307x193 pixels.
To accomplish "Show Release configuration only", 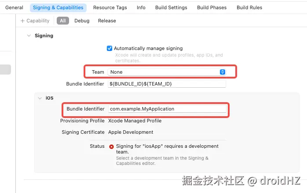I will click(107, 21).
